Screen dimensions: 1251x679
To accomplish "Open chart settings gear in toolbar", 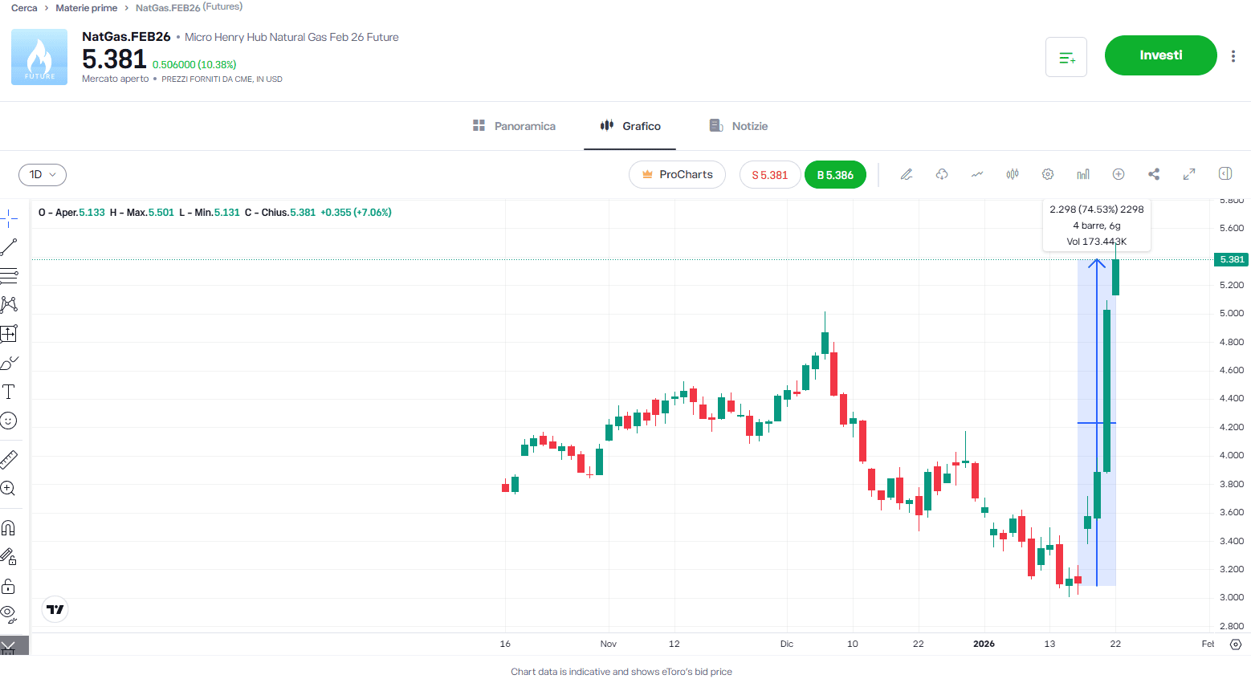I will point(1048,174).
